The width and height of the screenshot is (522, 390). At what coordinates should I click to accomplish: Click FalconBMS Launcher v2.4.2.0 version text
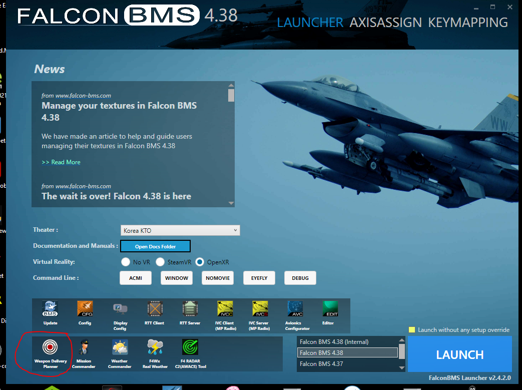[470, 378]
